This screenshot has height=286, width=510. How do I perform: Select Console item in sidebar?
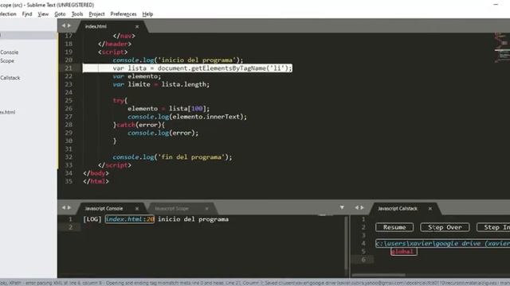tap(10, 52)
